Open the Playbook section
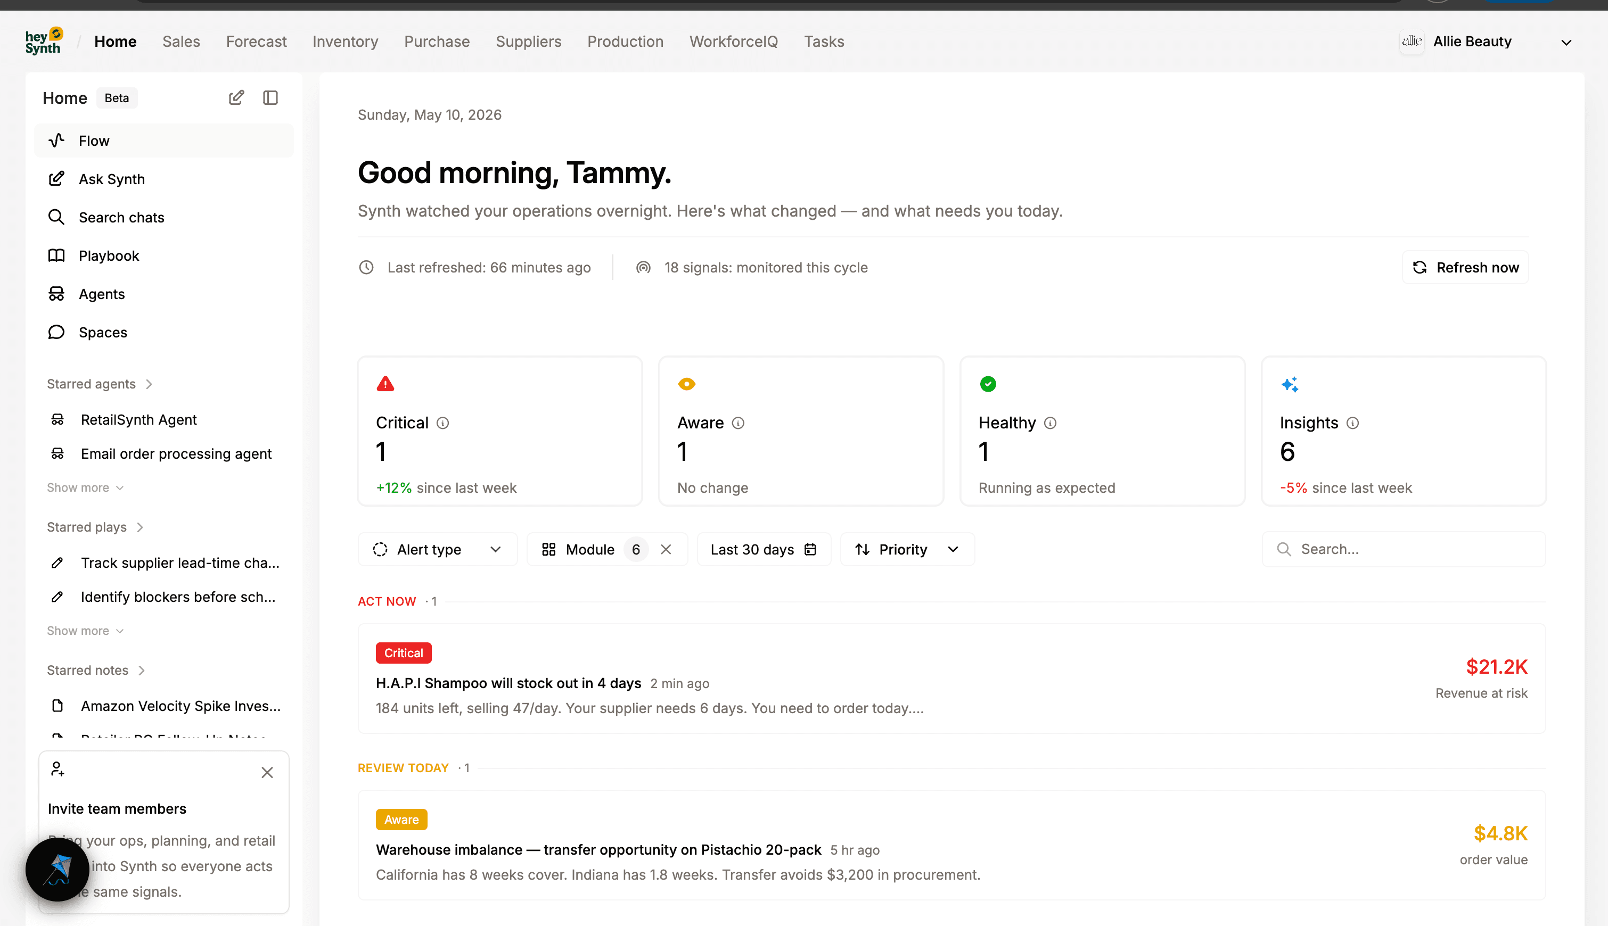The image size is (1608, 926). pyautogui.click(x=163, y=255)
